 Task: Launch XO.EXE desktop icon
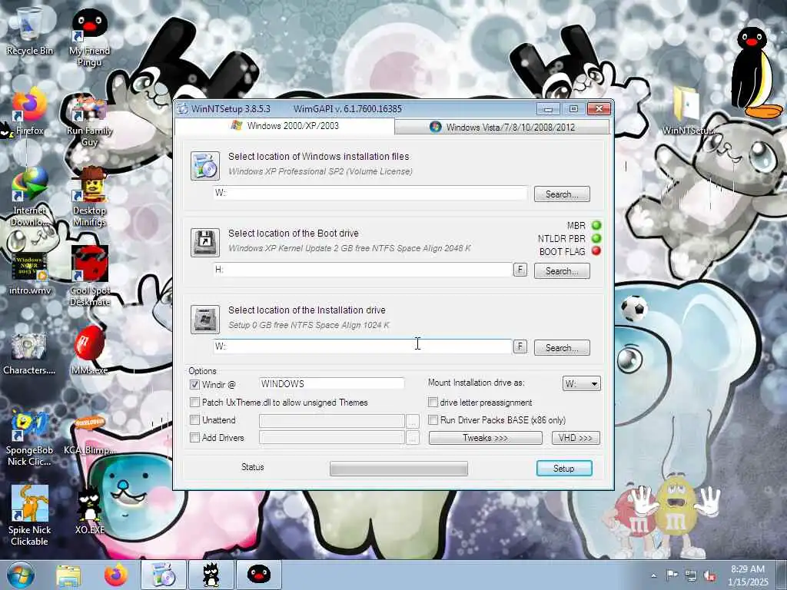pyautogui.click(x=89, y=509)
